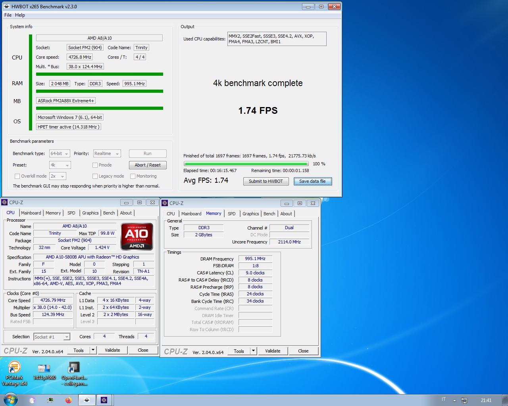The image size is (508, 406).
Task: Click the Core speed 4726.8 MHz field
Action: (80, 57)
